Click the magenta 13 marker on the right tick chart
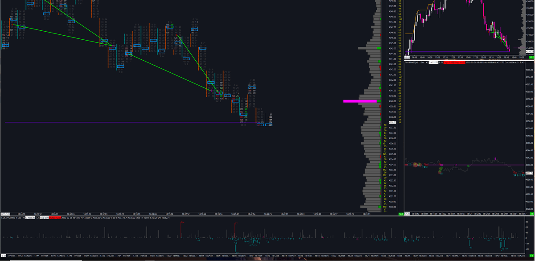Screen dimensions: 535x261 [495, 158]
